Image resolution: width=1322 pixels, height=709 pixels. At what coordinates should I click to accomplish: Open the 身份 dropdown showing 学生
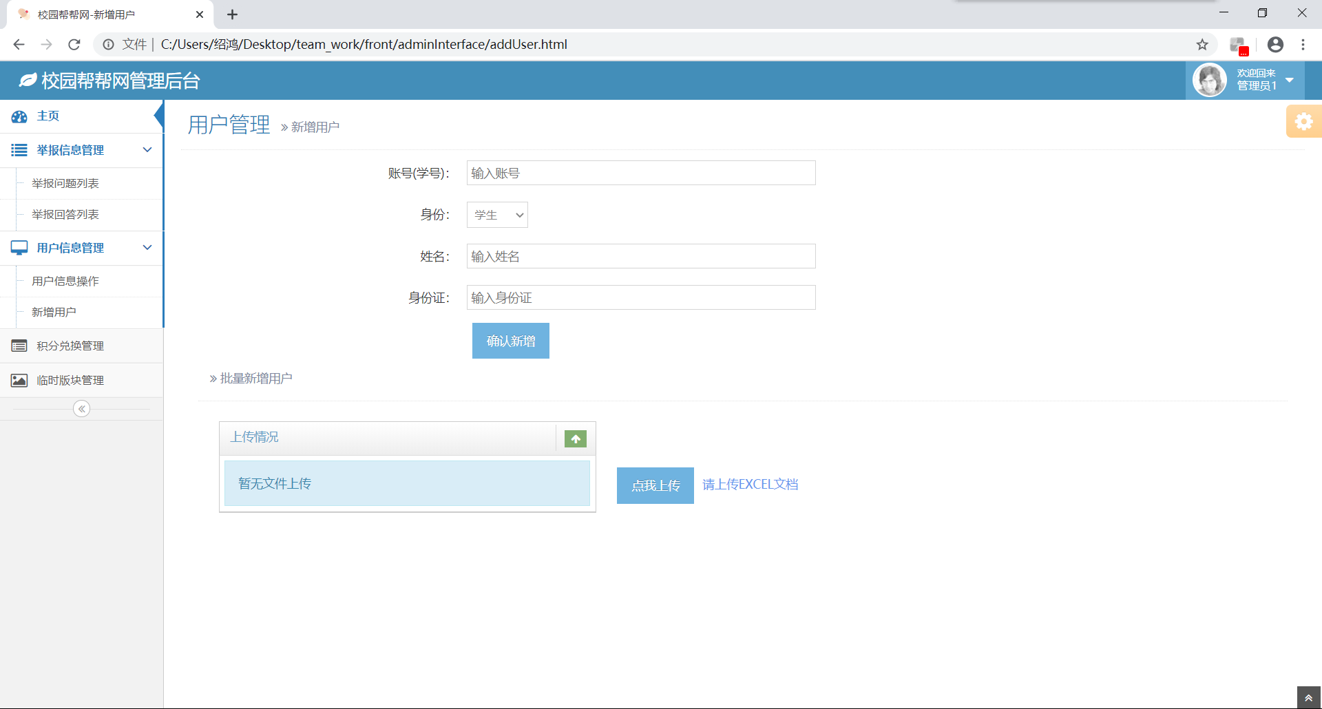(497, 215)
